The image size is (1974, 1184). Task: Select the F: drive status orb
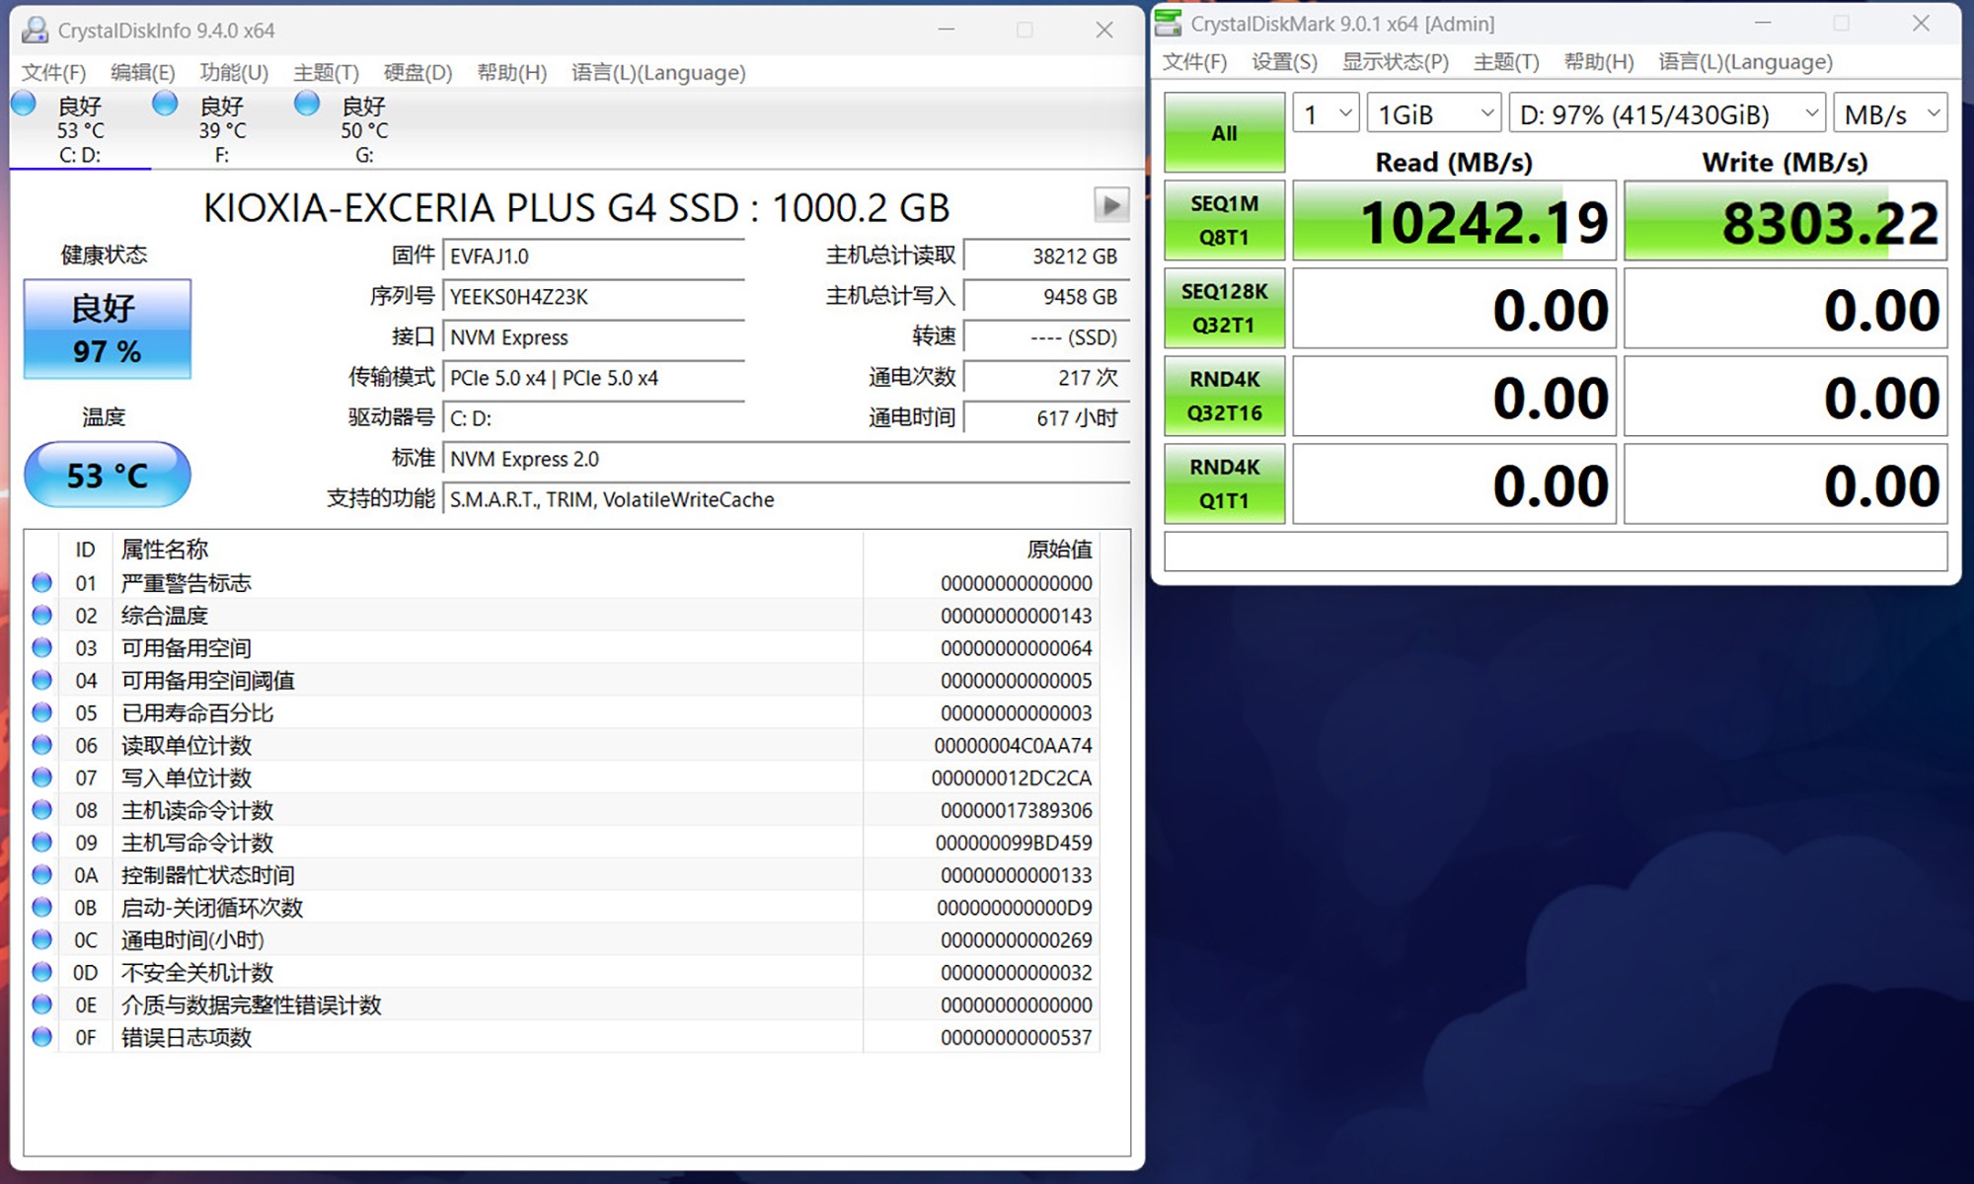166,104
